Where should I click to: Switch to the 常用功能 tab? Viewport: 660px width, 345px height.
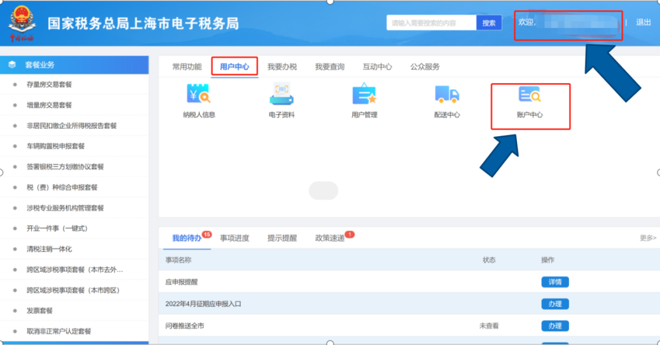187,67
